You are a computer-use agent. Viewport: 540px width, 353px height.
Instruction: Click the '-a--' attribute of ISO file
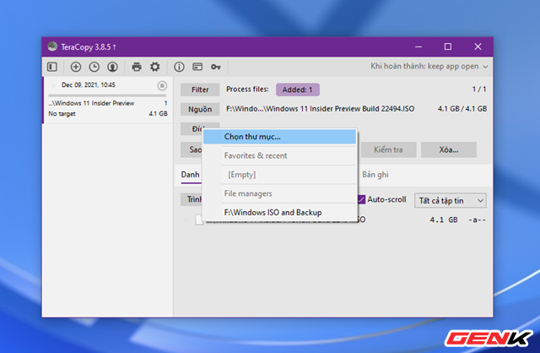pyautogui.click(x=477, y=220)
